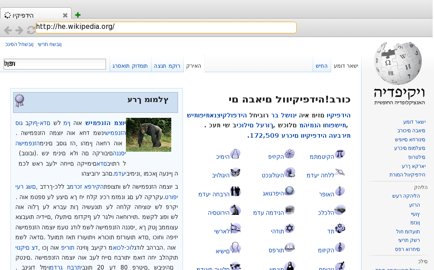
Task: Open the Israeli flag portal icon
Action: (235, 228)
